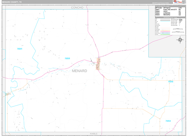Click the scale bar in the legend
The height and width of the screenshot is (136, 187).
[177, 30]
